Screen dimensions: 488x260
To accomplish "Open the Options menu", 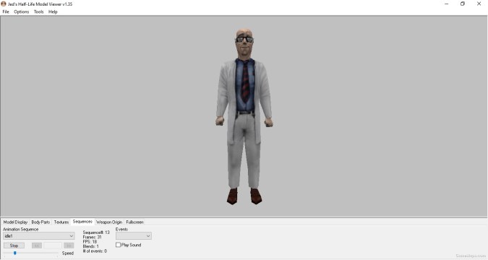I will [21, 12].
